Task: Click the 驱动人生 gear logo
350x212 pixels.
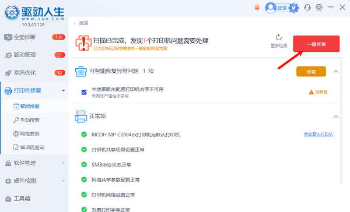Action: [12, 13]
